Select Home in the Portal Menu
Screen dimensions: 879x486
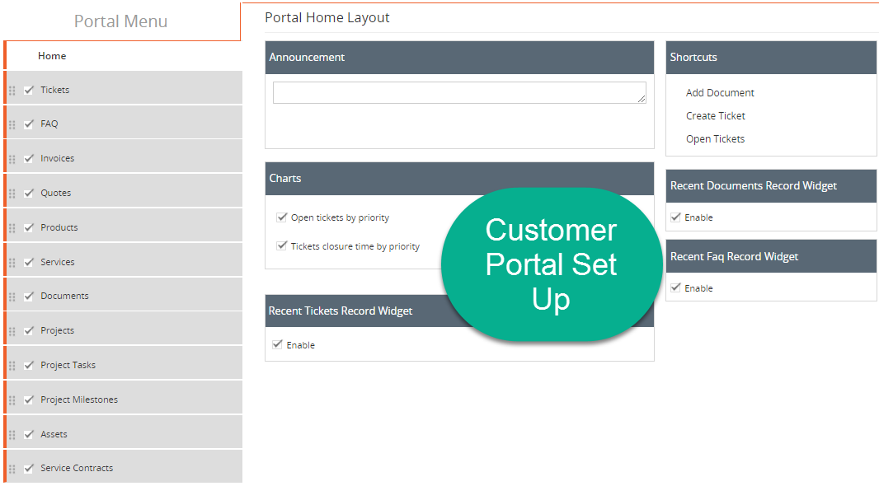(x=52, y=56)
